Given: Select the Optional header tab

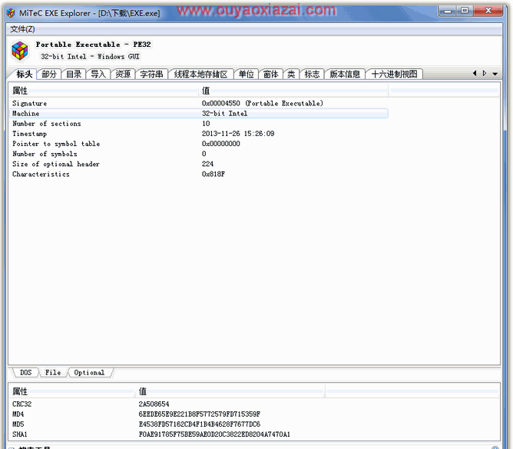Looking at the screenshot, I should 89,373.
